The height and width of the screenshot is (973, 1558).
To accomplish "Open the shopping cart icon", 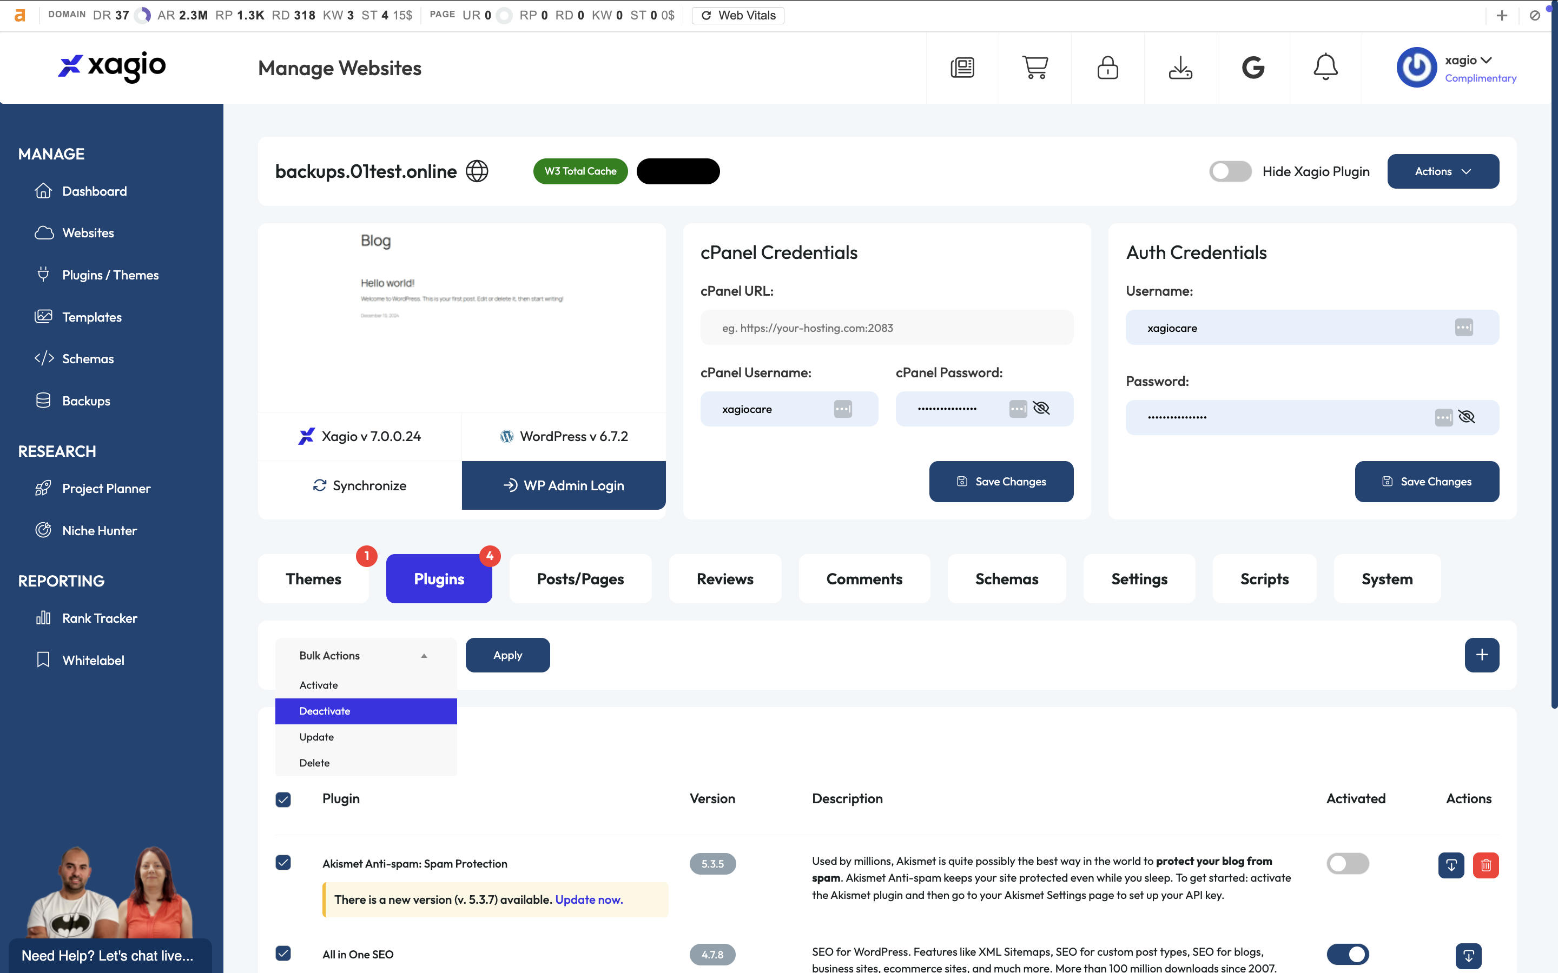I will pyautogui.click(x=1035, y=68).
